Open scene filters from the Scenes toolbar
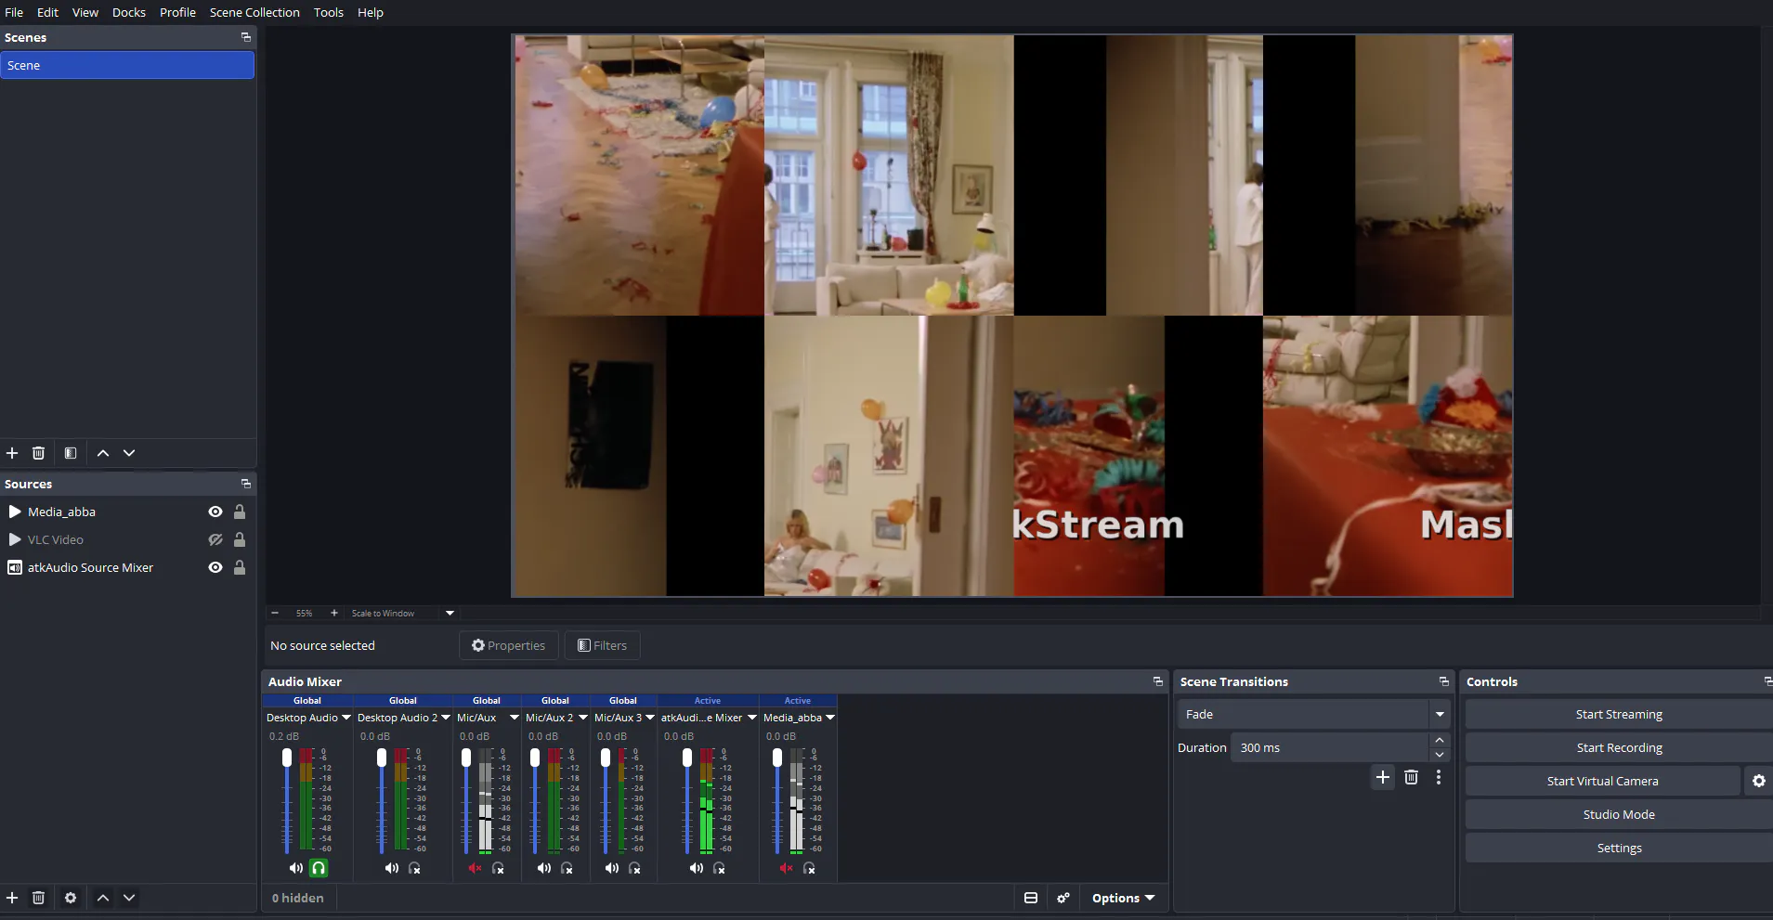 pos(71,453)
